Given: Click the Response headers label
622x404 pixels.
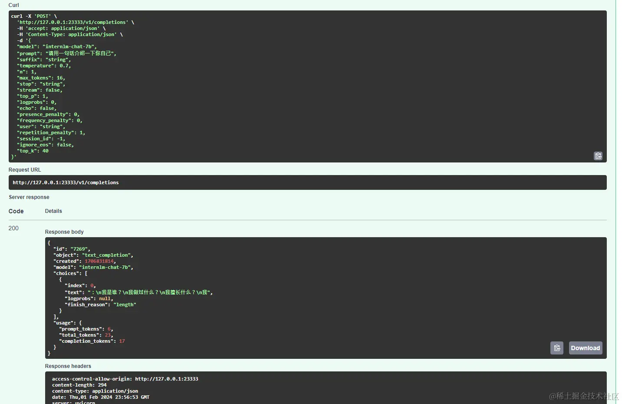Looking at the screenshot, I should coord(68,366).
